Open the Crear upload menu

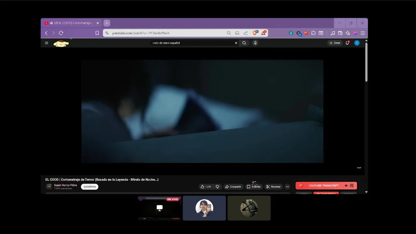pos(335,43)
